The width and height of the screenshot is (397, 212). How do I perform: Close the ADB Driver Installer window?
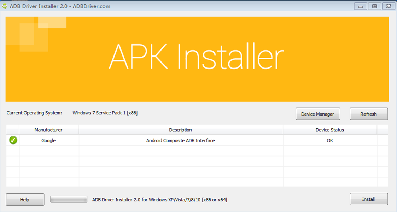coord(389,6)
